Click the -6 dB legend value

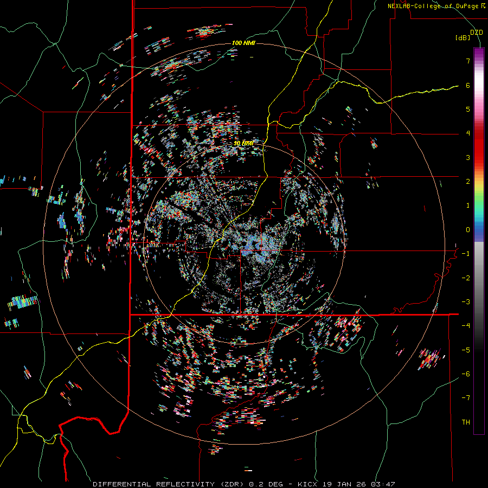466,374
